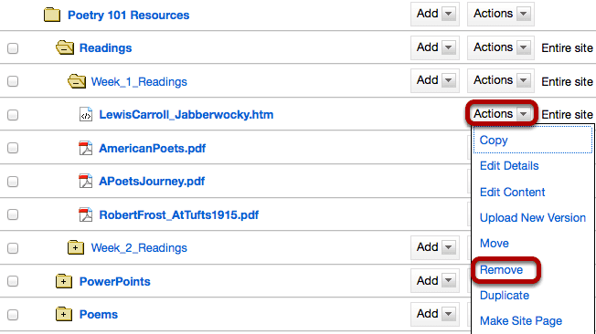Open the RobertFrost_AtTufts1915.pdf link
The width and height of the screenshot is (596, 334).
click(x=179, y=214)
